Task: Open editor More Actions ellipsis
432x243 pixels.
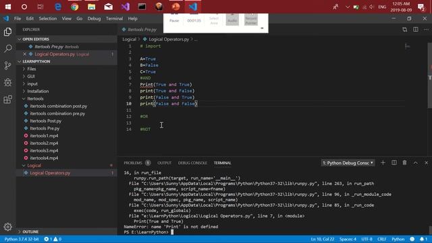Action: tap(426, 30)
